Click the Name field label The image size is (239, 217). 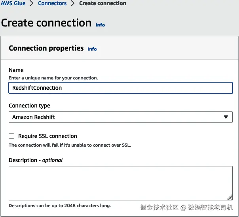point(16,70)
